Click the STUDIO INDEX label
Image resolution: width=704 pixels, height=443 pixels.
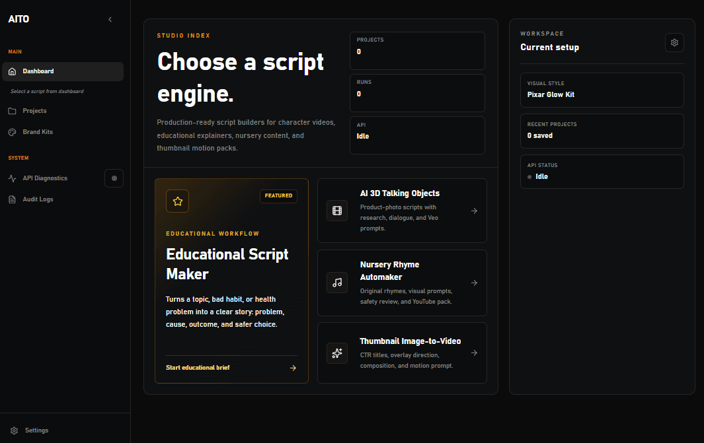pyautogui.click(x=184, y=36)
